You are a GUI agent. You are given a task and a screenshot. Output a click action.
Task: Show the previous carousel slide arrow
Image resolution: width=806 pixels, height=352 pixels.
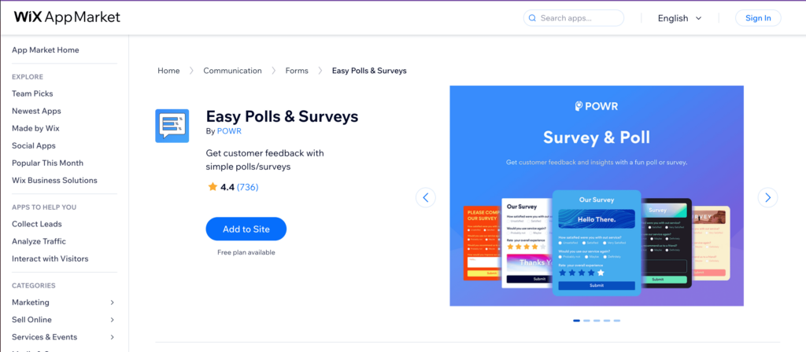(x=426, y=197)
